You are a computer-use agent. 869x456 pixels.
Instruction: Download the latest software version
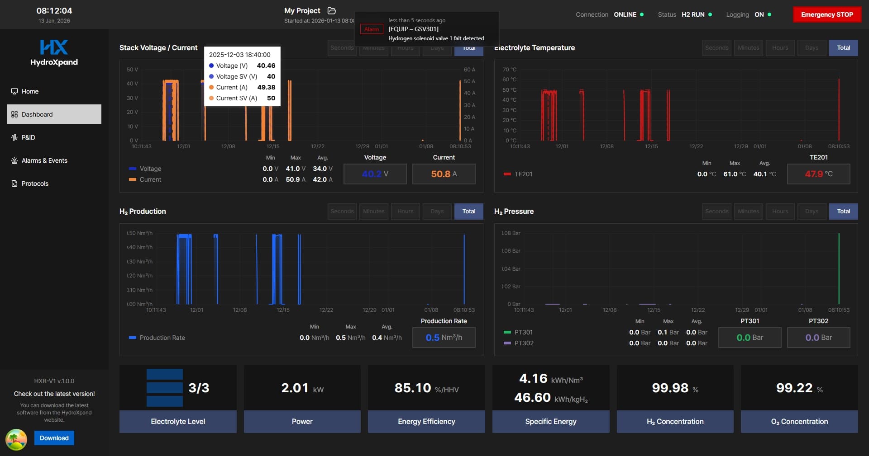[x=54, y=438]
